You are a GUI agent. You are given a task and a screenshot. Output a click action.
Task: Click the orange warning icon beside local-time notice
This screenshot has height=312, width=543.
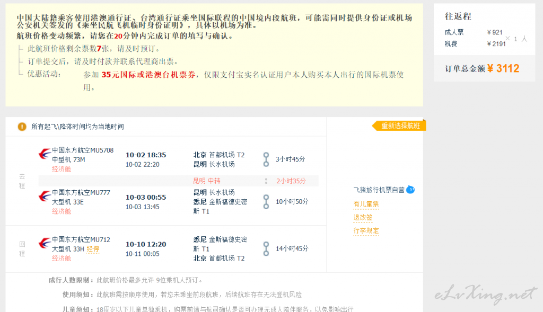(22, 127)
